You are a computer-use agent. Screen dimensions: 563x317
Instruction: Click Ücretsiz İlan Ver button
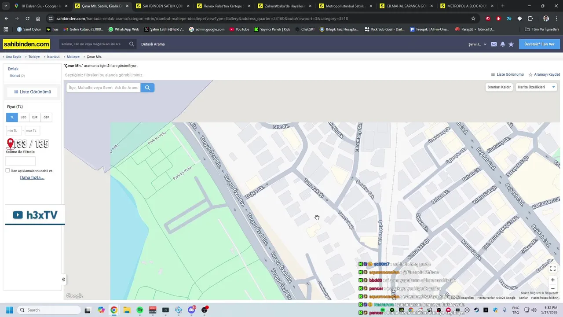point(539,44)
